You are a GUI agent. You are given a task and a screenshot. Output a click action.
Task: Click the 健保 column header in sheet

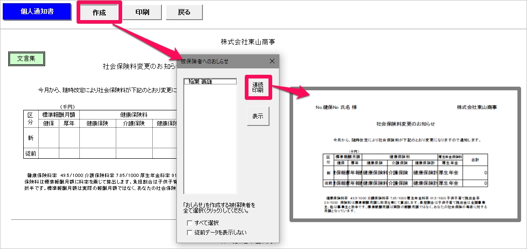(x=49, y=123)
